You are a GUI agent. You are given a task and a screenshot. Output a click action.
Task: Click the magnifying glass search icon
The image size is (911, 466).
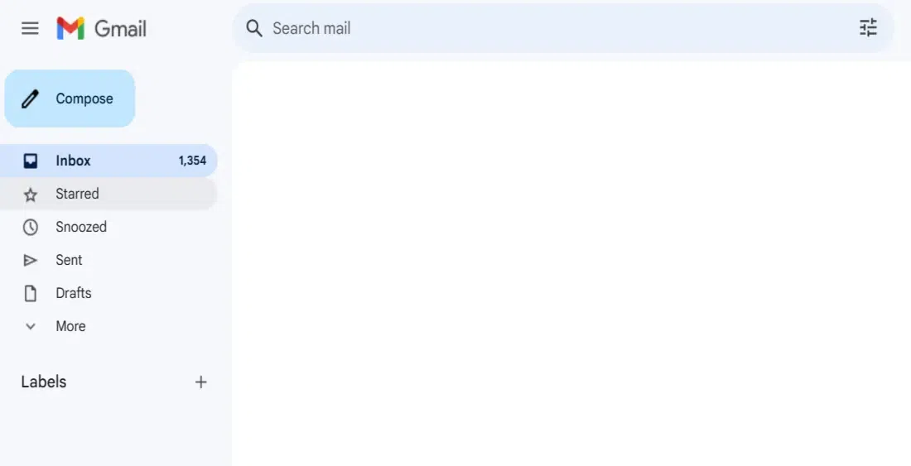tap(254, 28)
